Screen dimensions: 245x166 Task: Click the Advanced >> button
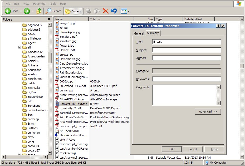(208, 111)
